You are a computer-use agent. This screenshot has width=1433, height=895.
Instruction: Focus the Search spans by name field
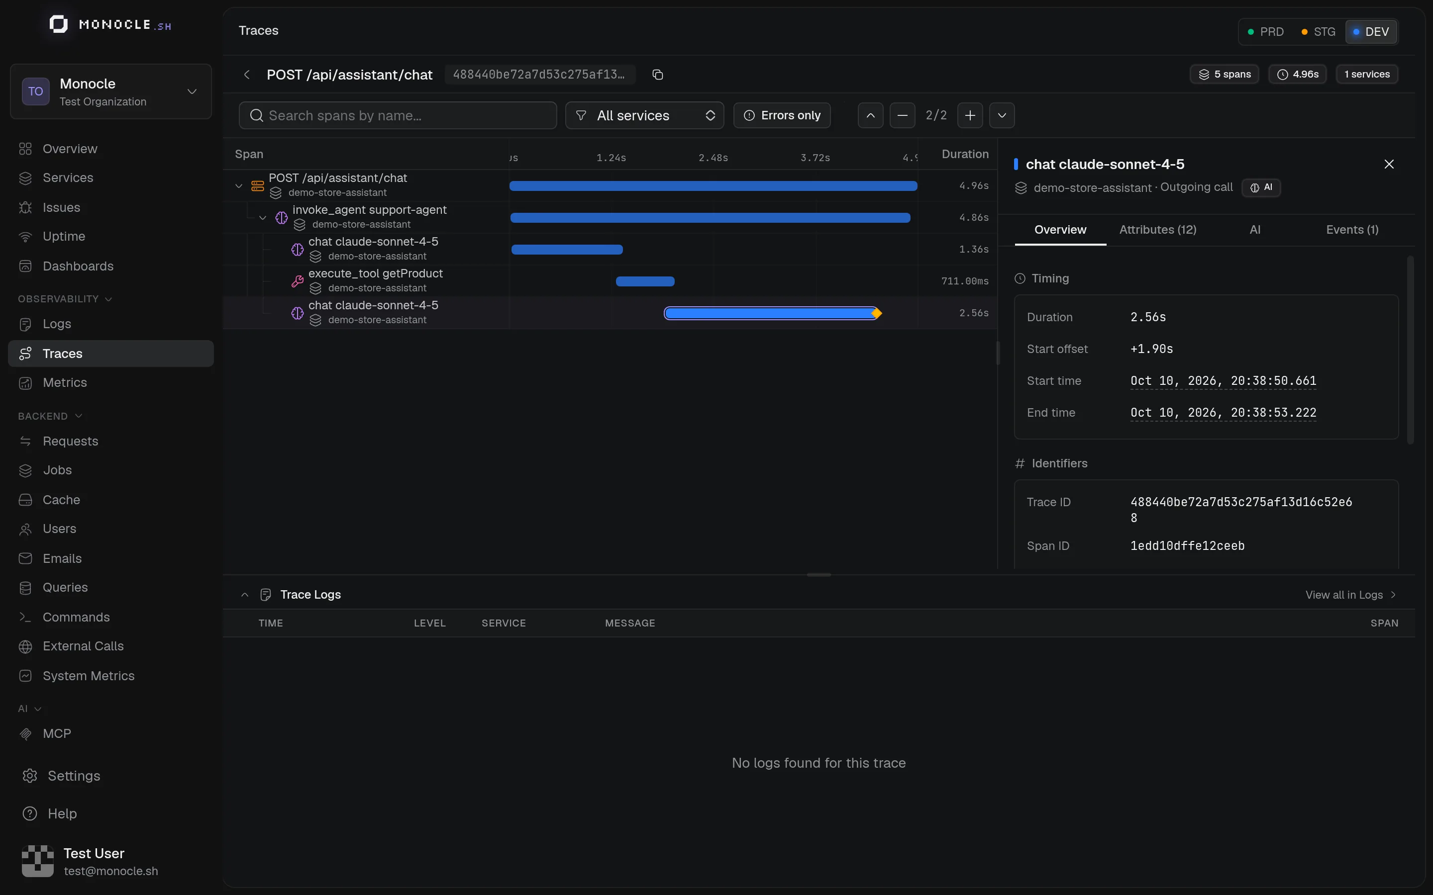398,115
